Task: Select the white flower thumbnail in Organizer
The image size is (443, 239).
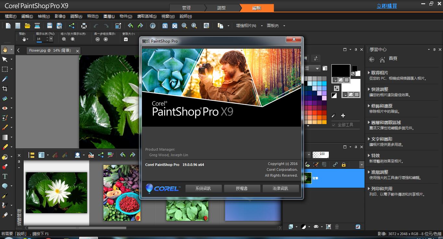Action: (56, 193)
